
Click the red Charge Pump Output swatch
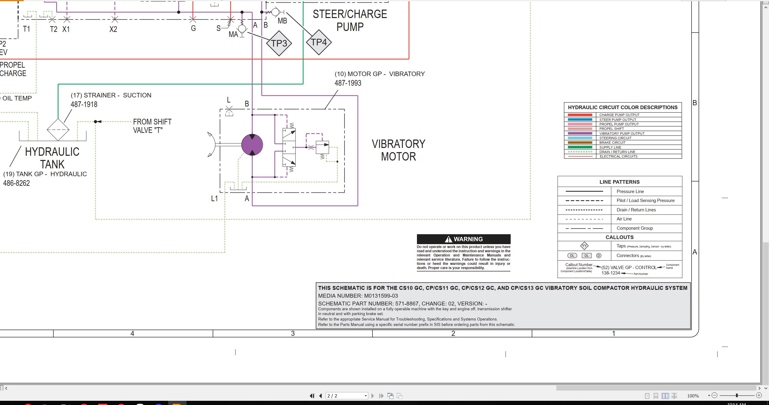[580, 115]
